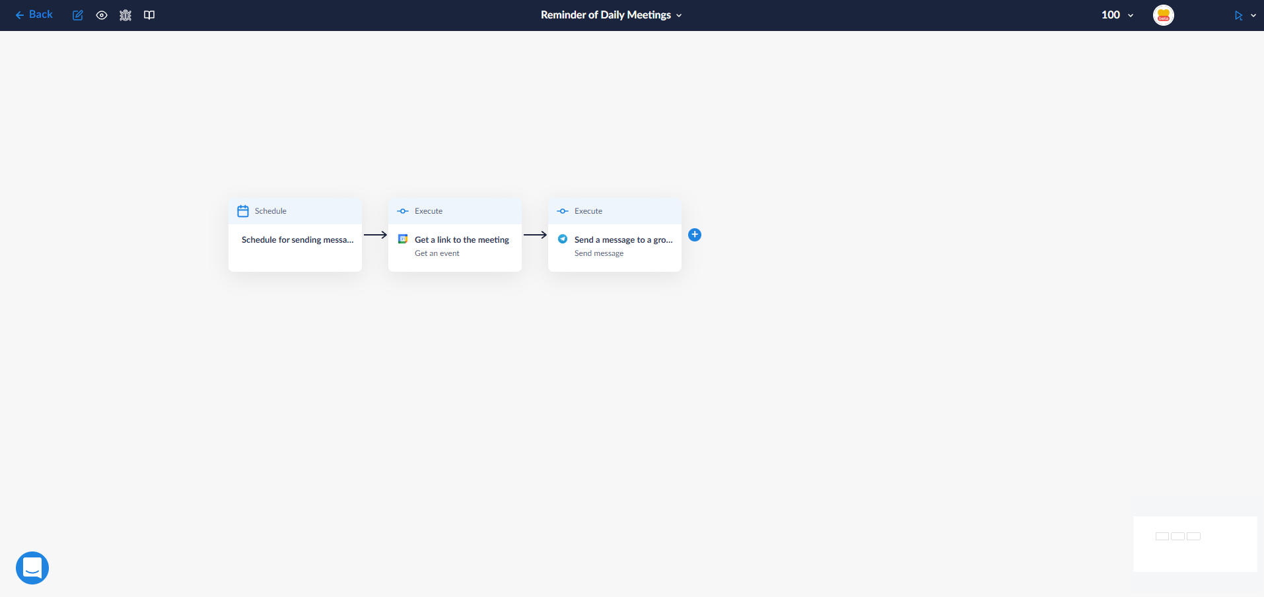Open the book documentation icon
This screenshot has height=597, width=1264.
149,15
